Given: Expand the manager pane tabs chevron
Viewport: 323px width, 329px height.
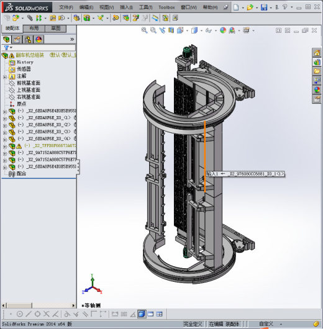Looking at the screenshot, I should point(72,39).
